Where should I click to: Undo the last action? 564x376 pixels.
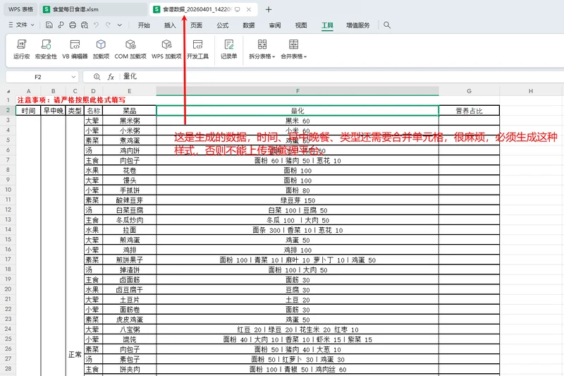tap(96, 25)
